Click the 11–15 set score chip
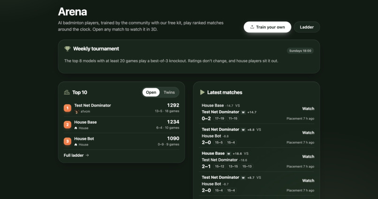The height and width of the screenshot is (199, 378). pos(233,118)
